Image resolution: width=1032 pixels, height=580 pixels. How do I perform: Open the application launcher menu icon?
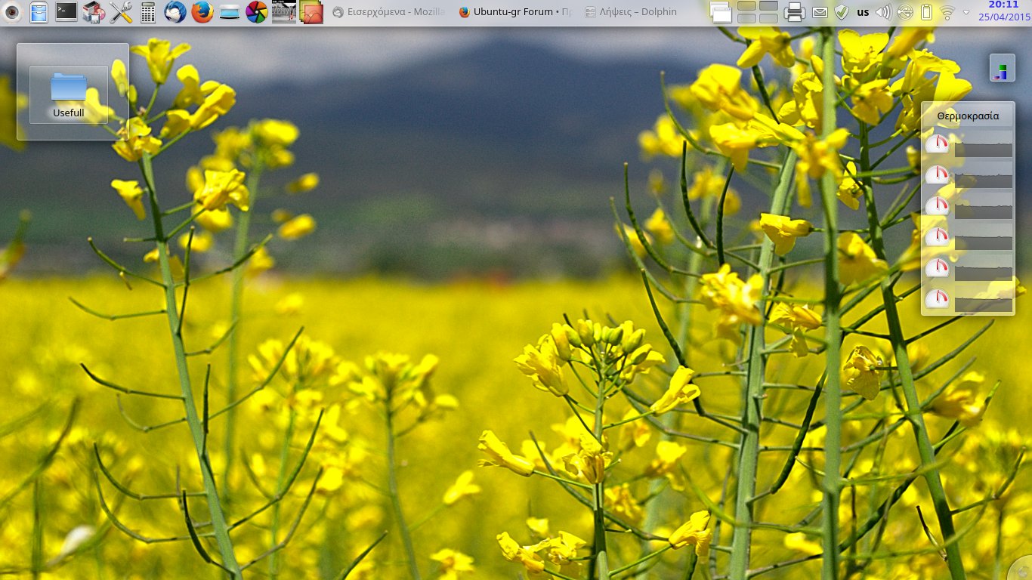[11, 11]
